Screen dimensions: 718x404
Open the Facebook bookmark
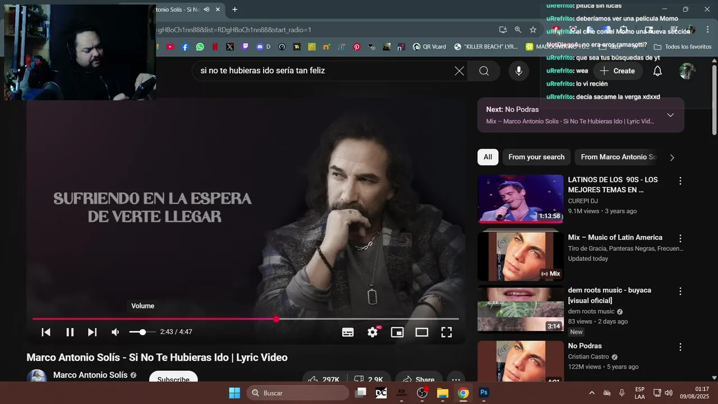coord(185,47)
